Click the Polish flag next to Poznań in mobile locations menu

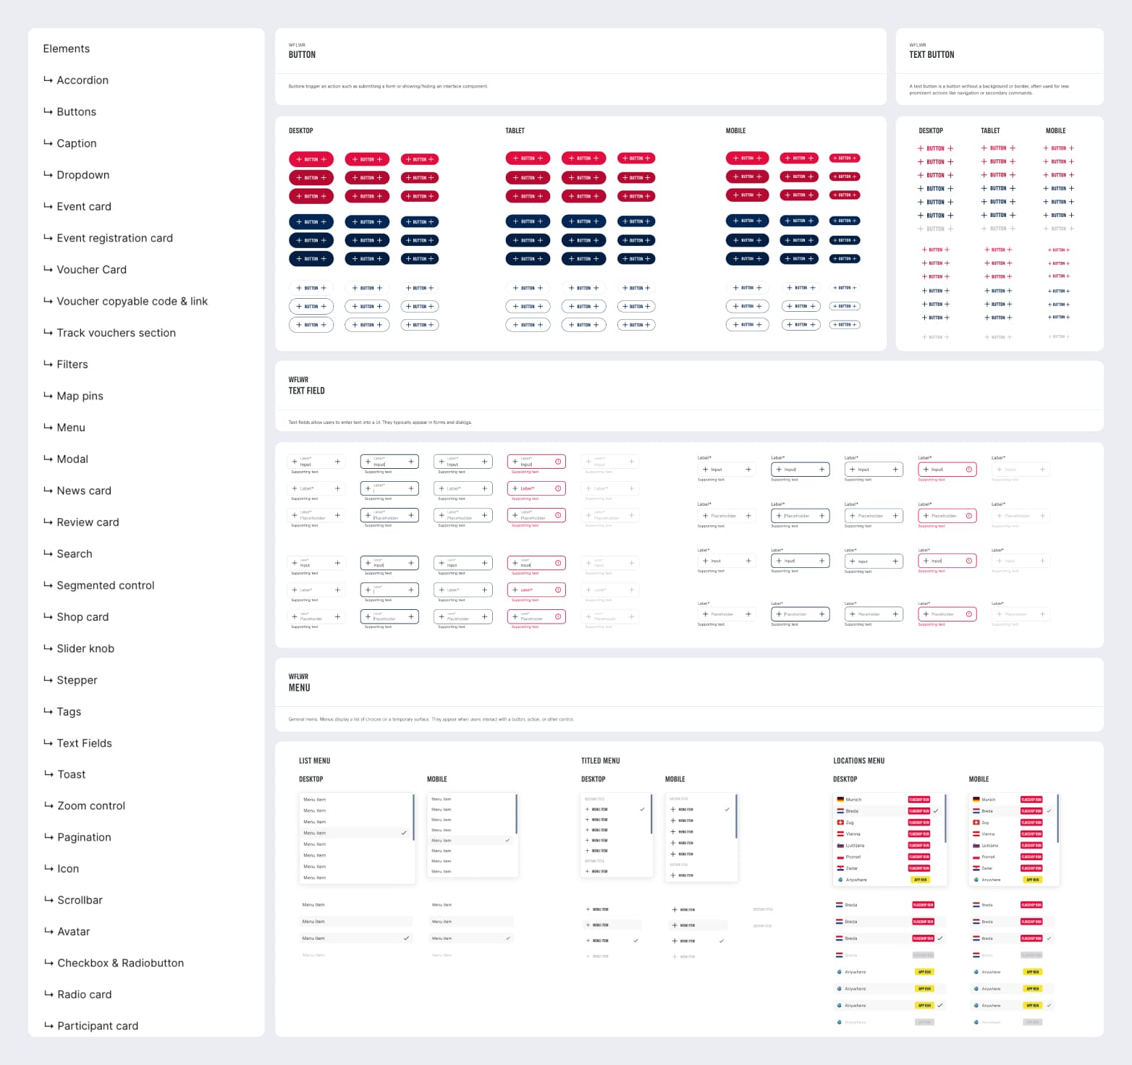coord(976,857)
